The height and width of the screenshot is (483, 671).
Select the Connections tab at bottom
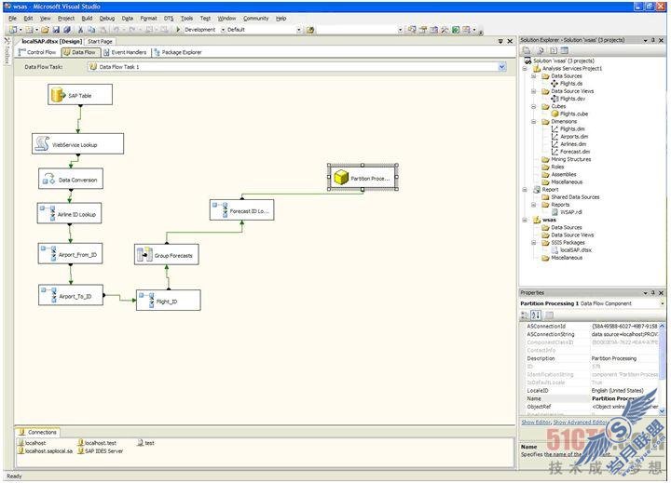pos(38,432)
